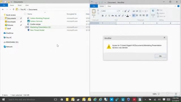The image size is (181, 102).
Task: Toggle bold formatting in WordPad
Action: (x=102, y=16)
